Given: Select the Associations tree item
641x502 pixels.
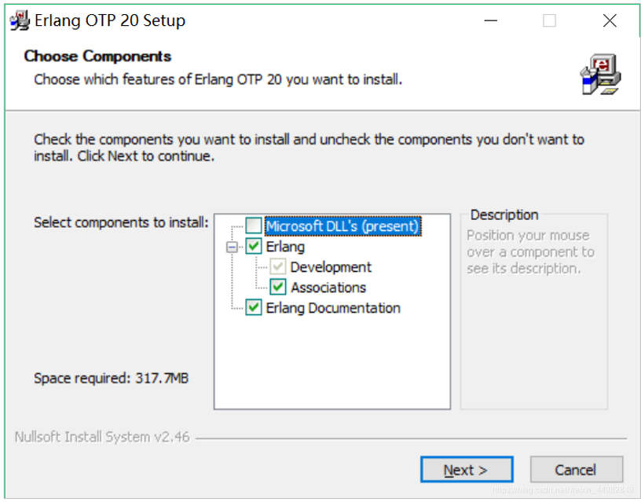Looking at the screenshot, I should 330,288.
